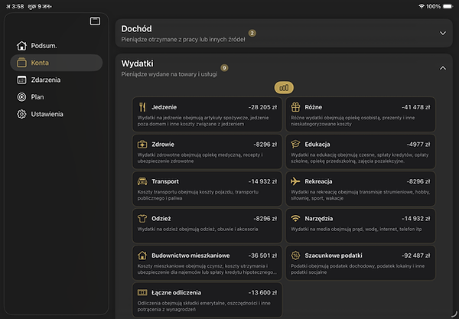
Task: Open Podsum. in the sidebar
Action: click(44, 45)
